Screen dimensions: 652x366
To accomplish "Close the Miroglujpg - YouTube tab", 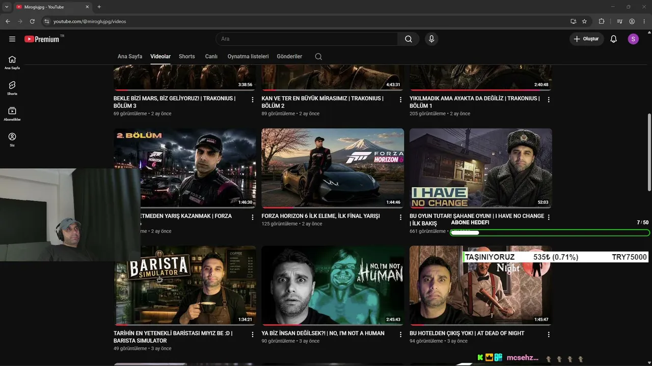I will point(87,7).
